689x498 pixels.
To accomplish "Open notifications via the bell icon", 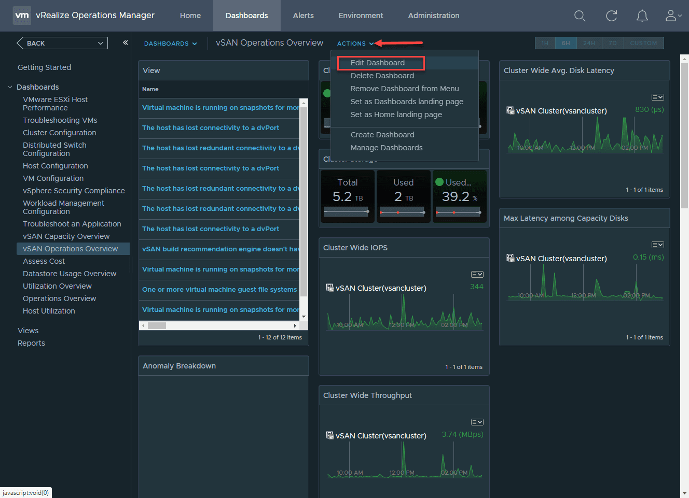I will pyautogui.click(x=642, y=16).
